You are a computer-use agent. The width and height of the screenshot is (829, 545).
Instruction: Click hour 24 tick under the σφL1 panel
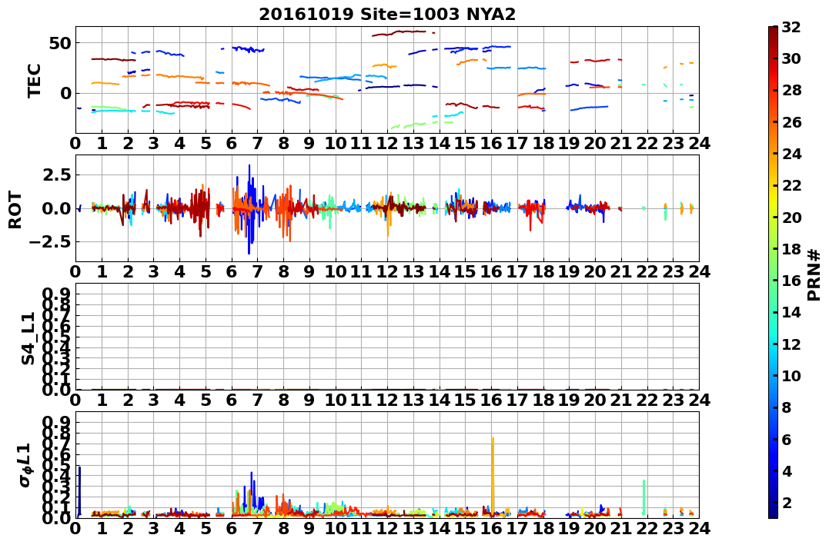tap(699, 528)
